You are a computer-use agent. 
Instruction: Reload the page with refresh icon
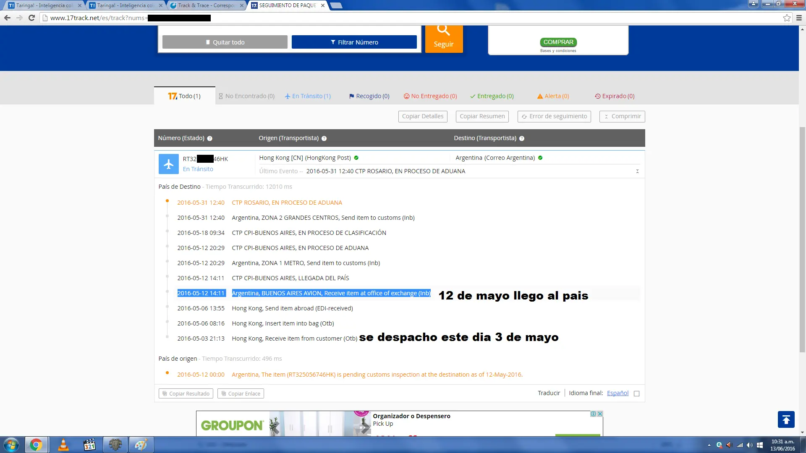click(x=31, y=18)
